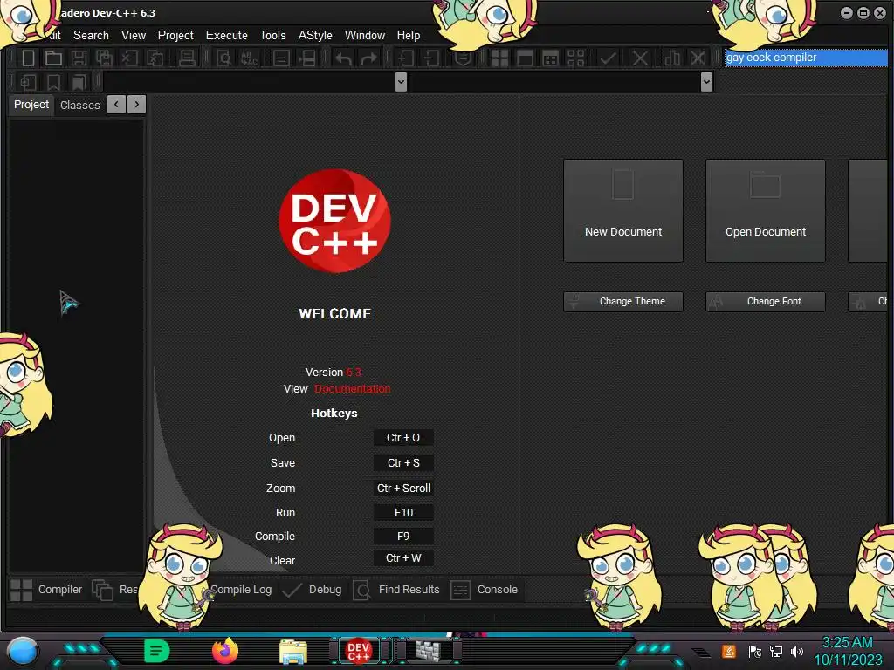This screenshot has width=894, height=670.
Task: Click the 'Ctr + S' hotkey label
Action: click(x=403, y=462)
